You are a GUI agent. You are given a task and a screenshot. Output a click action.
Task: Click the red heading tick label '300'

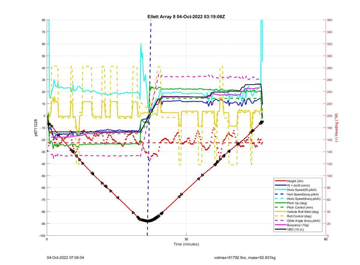coord(330,56)
